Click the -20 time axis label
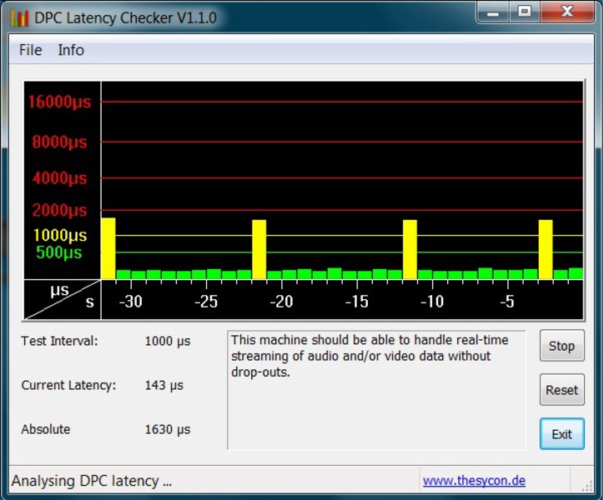This screenshot has width=604, height=500. [282, 302]
